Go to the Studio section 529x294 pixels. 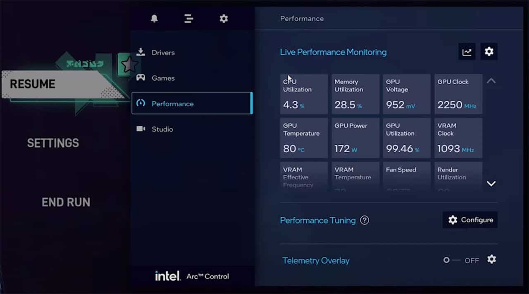click(x=162, y=129)
